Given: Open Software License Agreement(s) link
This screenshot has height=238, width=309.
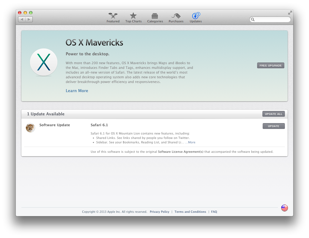Looking at the screenshot, I should click(x=181, y=152).
